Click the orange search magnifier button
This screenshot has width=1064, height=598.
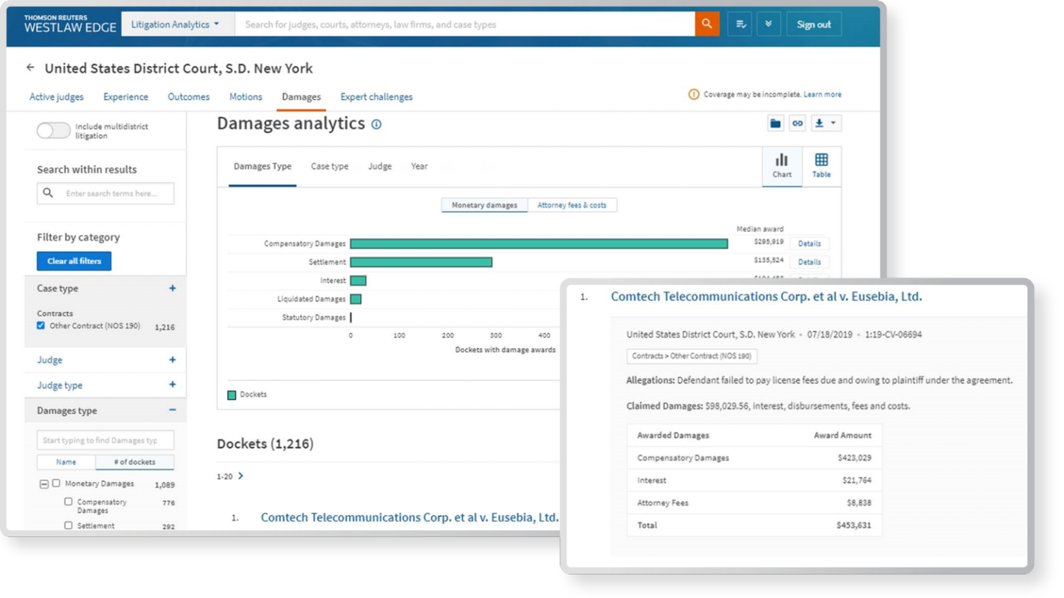coord(707,24)
